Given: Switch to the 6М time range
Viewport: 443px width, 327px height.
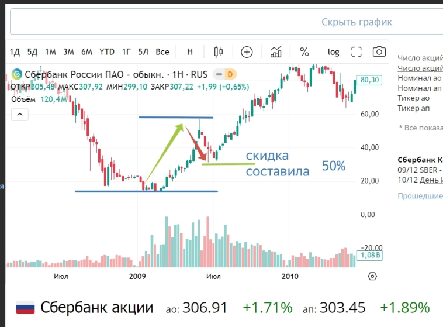Looking at the screenshot, I should [86, 51].
